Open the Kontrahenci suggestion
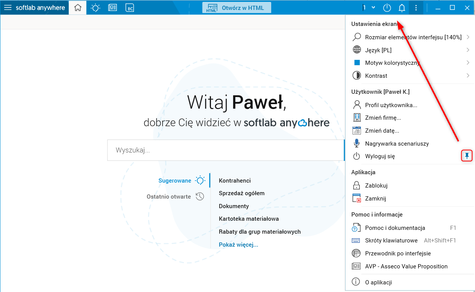475x292 pixels. (235, 181)
